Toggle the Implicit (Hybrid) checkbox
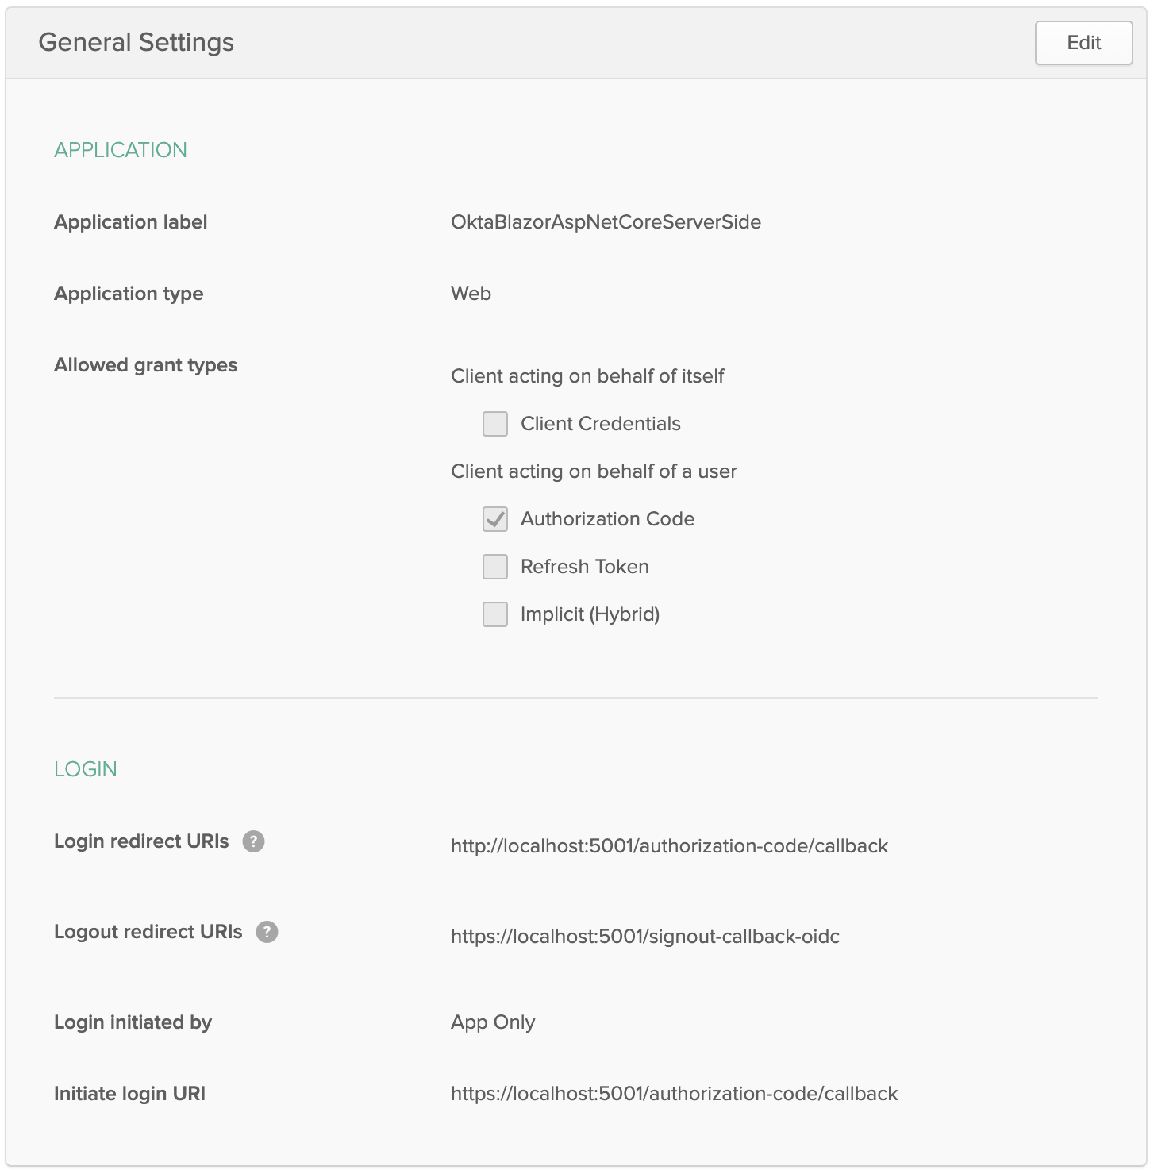 pyautogui.click(x=495, y=614)
